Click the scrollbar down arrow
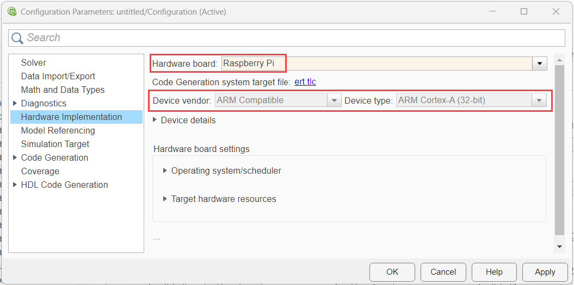 coord(559,247)
